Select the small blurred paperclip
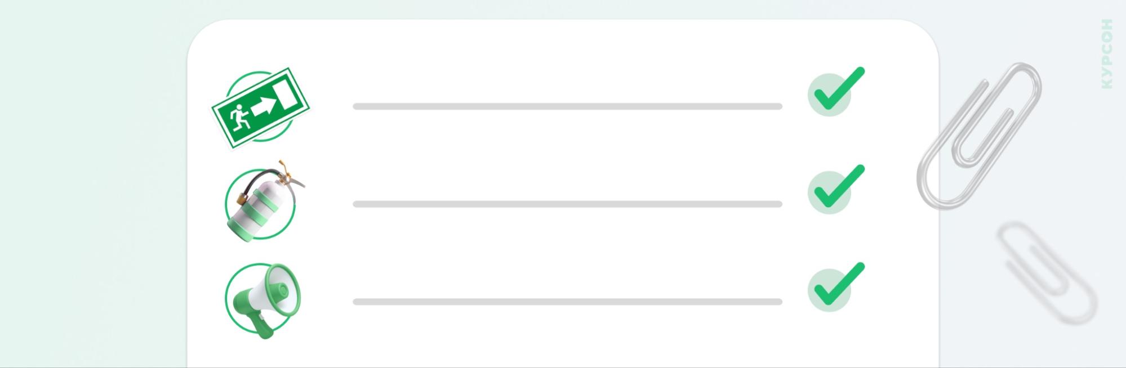 1047,273
